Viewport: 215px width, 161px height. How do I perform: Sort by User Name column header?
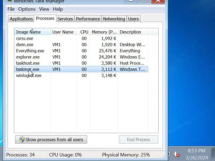(x=63, y=32)
